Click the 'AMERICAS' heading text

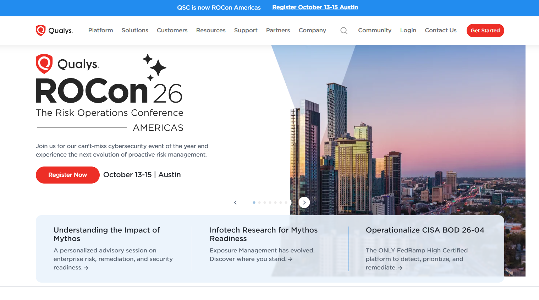pos(158,128)
